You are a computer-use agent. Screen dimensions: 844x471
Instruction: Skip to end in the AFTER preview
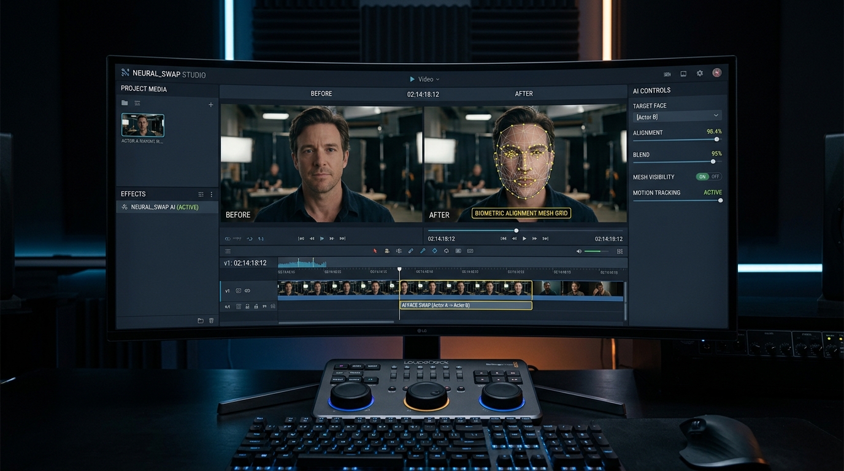click(x=545, y=239)
